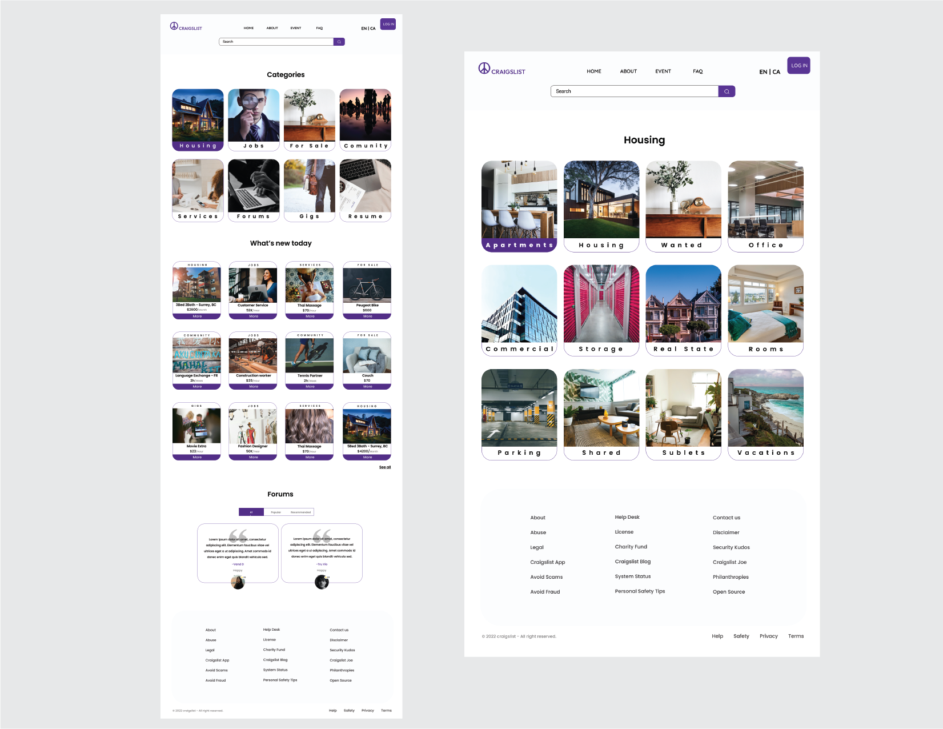Viewport: 943px width, 729px height.
Task: Open Contact us link in Housing page footer
Action: [x=727, y=518]
